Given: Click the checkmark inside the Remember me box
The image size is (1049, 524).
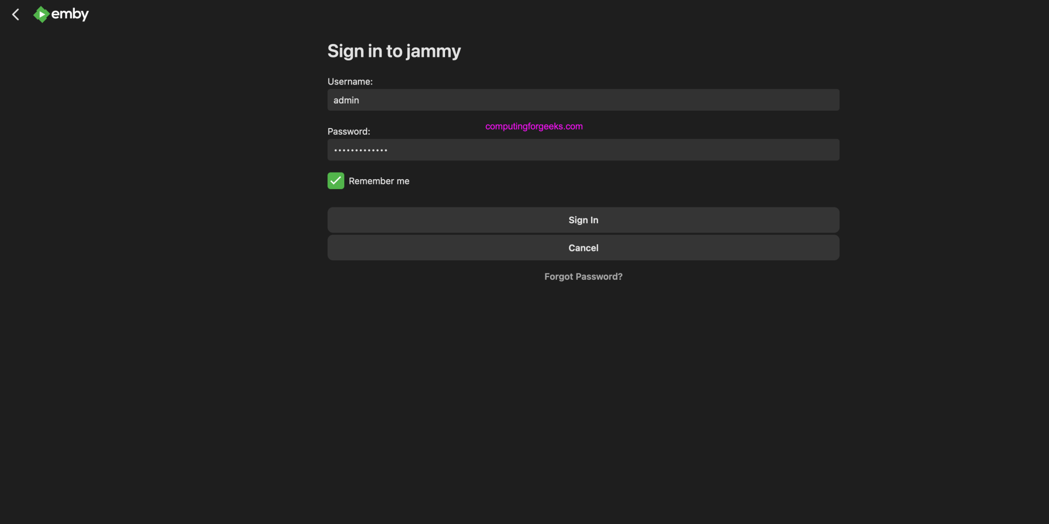Looking at the screenshot, I should (335, 180).
